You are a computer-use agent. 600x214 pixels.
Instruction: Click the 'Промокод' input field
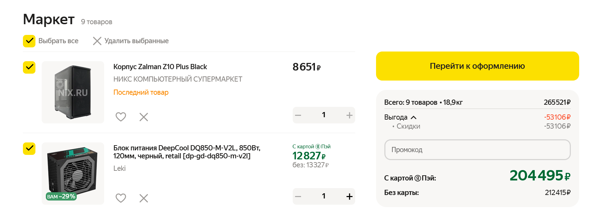477,150
